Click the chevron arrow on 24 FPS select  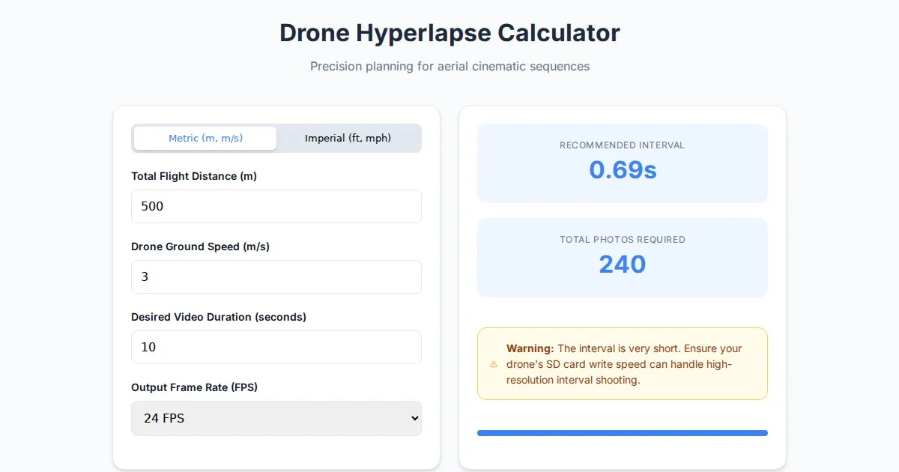tap(415, 418)
